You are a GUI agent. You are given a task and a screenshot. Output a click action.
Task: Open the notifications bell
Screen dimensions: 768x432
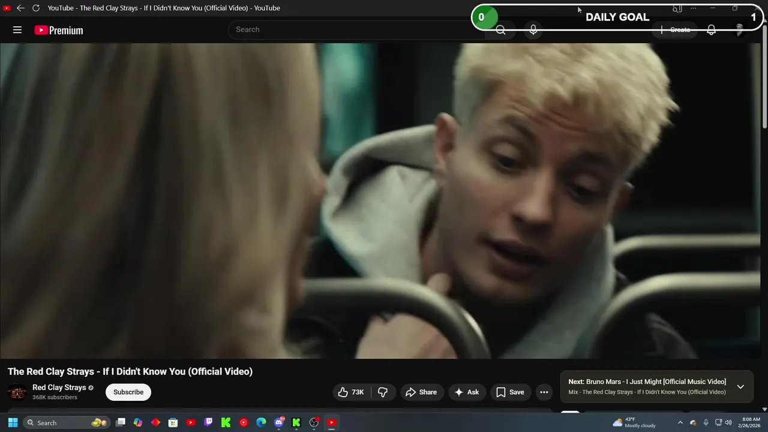coord(711,30)
